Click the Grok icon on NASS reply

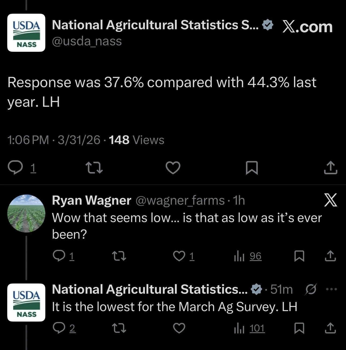pos(311,289)
